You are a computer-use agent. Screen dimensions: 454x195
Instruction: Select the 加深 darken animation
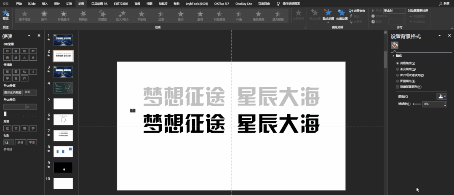point(161,16)
